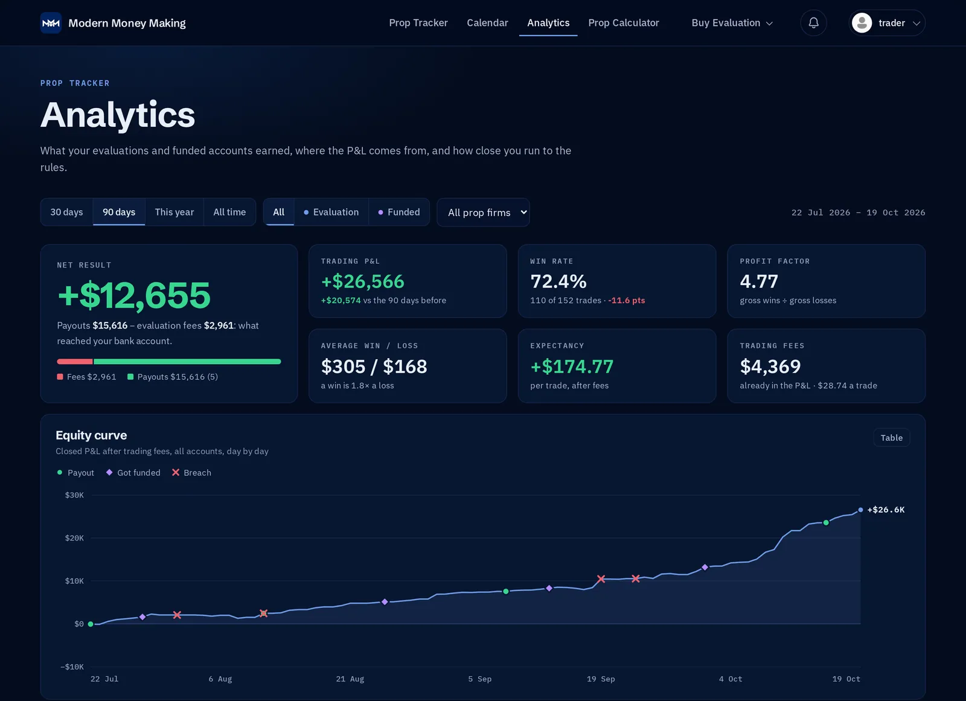Click the Trading Fees $4,369 value

click(x=770, y=367)
